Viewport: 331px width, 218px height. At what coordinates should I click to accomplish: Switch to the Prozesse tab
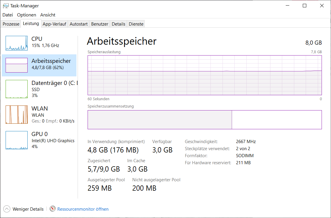[11, 24]
